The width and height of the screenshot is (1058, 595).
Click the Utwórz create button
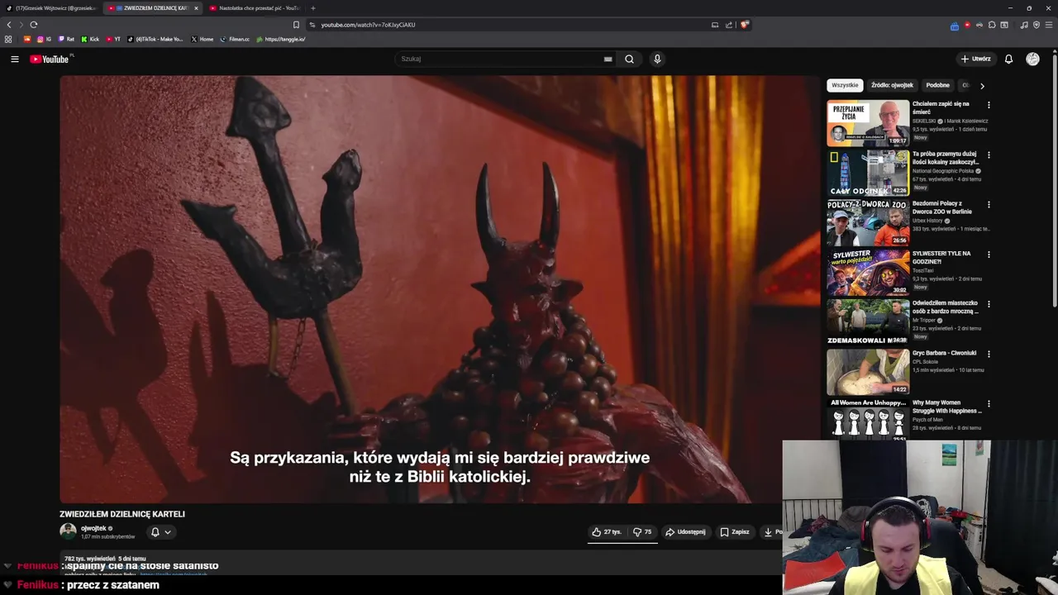[x=975, y=59]
